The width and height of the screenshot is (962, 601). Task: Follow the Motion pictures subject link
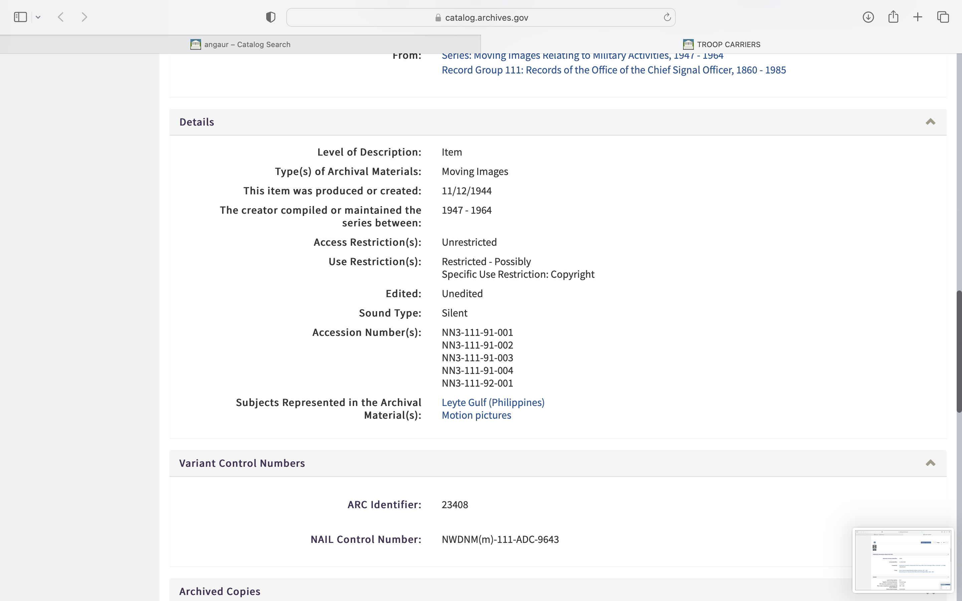(x=476, y=415)
